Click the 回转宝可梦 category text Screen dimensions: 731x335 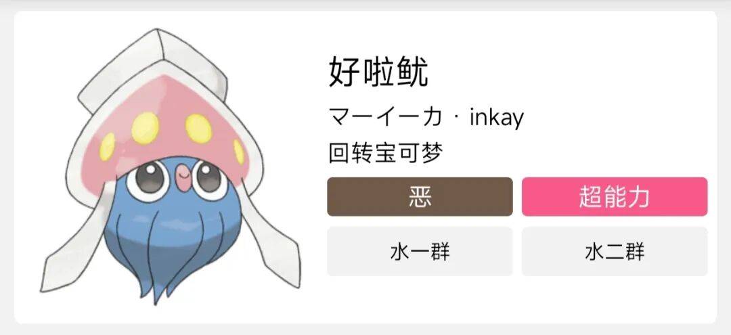click(x=386, y=152)
